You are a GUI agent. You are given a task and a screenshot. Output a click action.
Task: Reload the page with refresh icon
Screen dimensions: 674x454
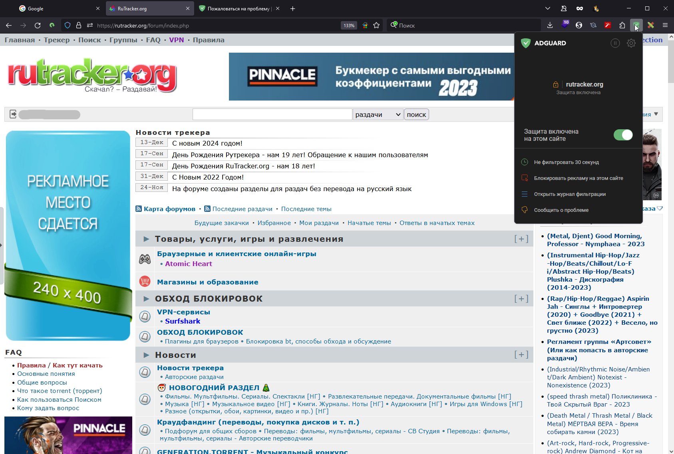point(38,26)
